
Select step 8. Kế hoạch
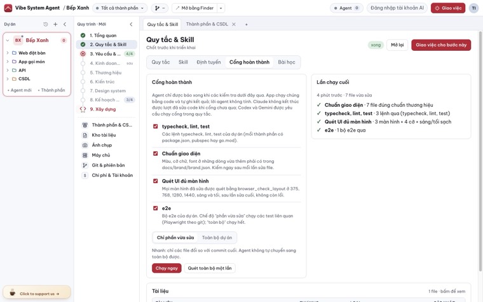coord(107,100)
